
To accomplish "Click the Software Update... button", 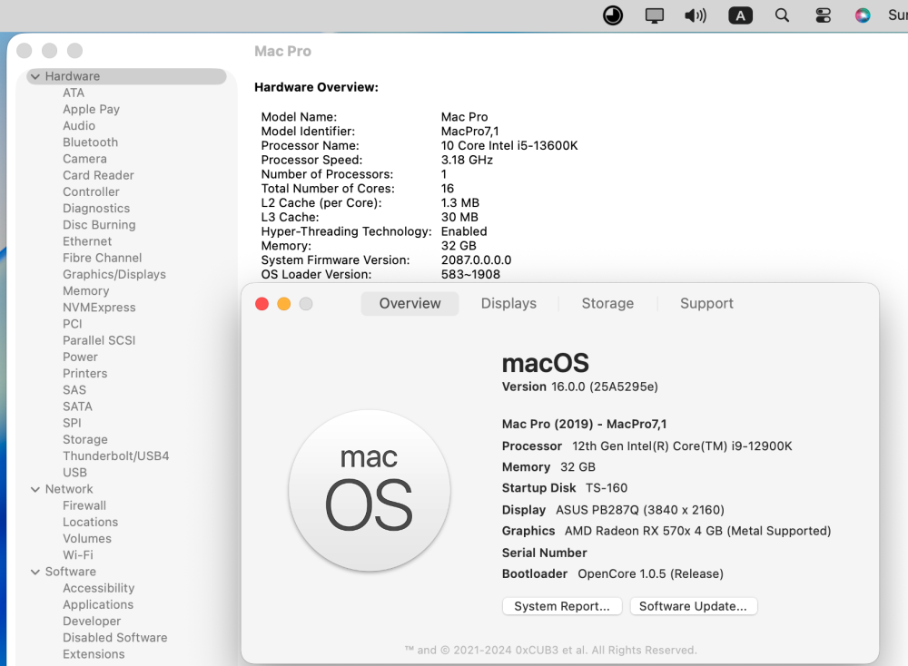I will coord(693,606).
